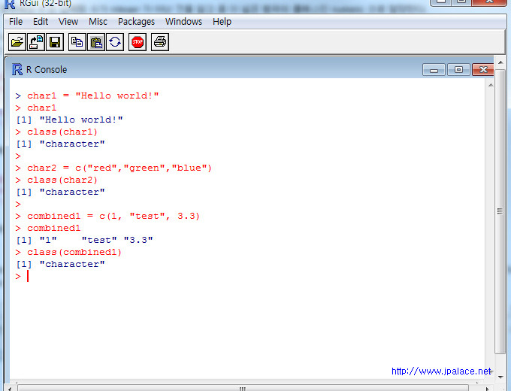The width and height of the screenshot is (511, 391).
Task: Click the outer window scroll up arrow
Action: click(x=500, y=62)
